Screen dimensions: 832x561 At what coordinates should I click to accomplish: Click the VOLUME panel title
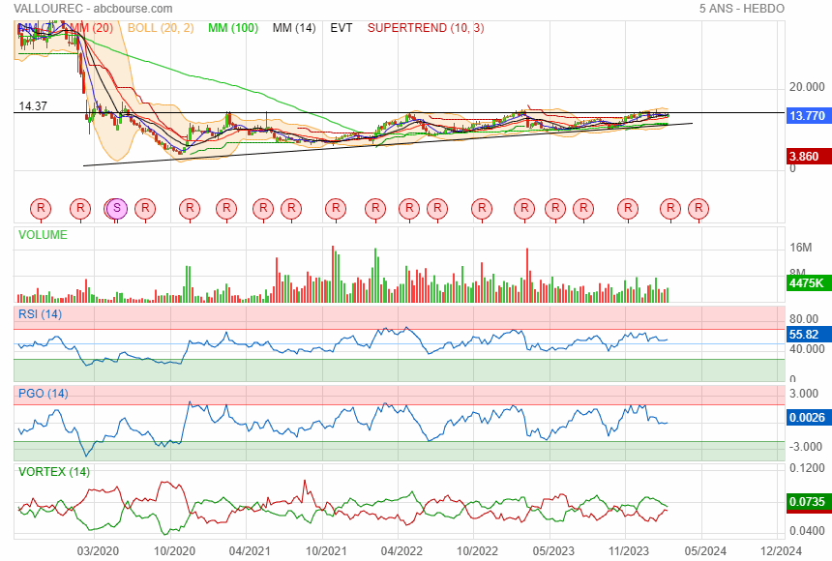tap(44, 234)
